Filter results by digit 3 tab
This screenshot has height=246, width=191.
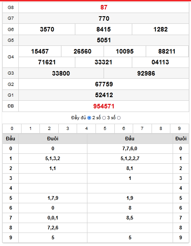click(68, 129)
